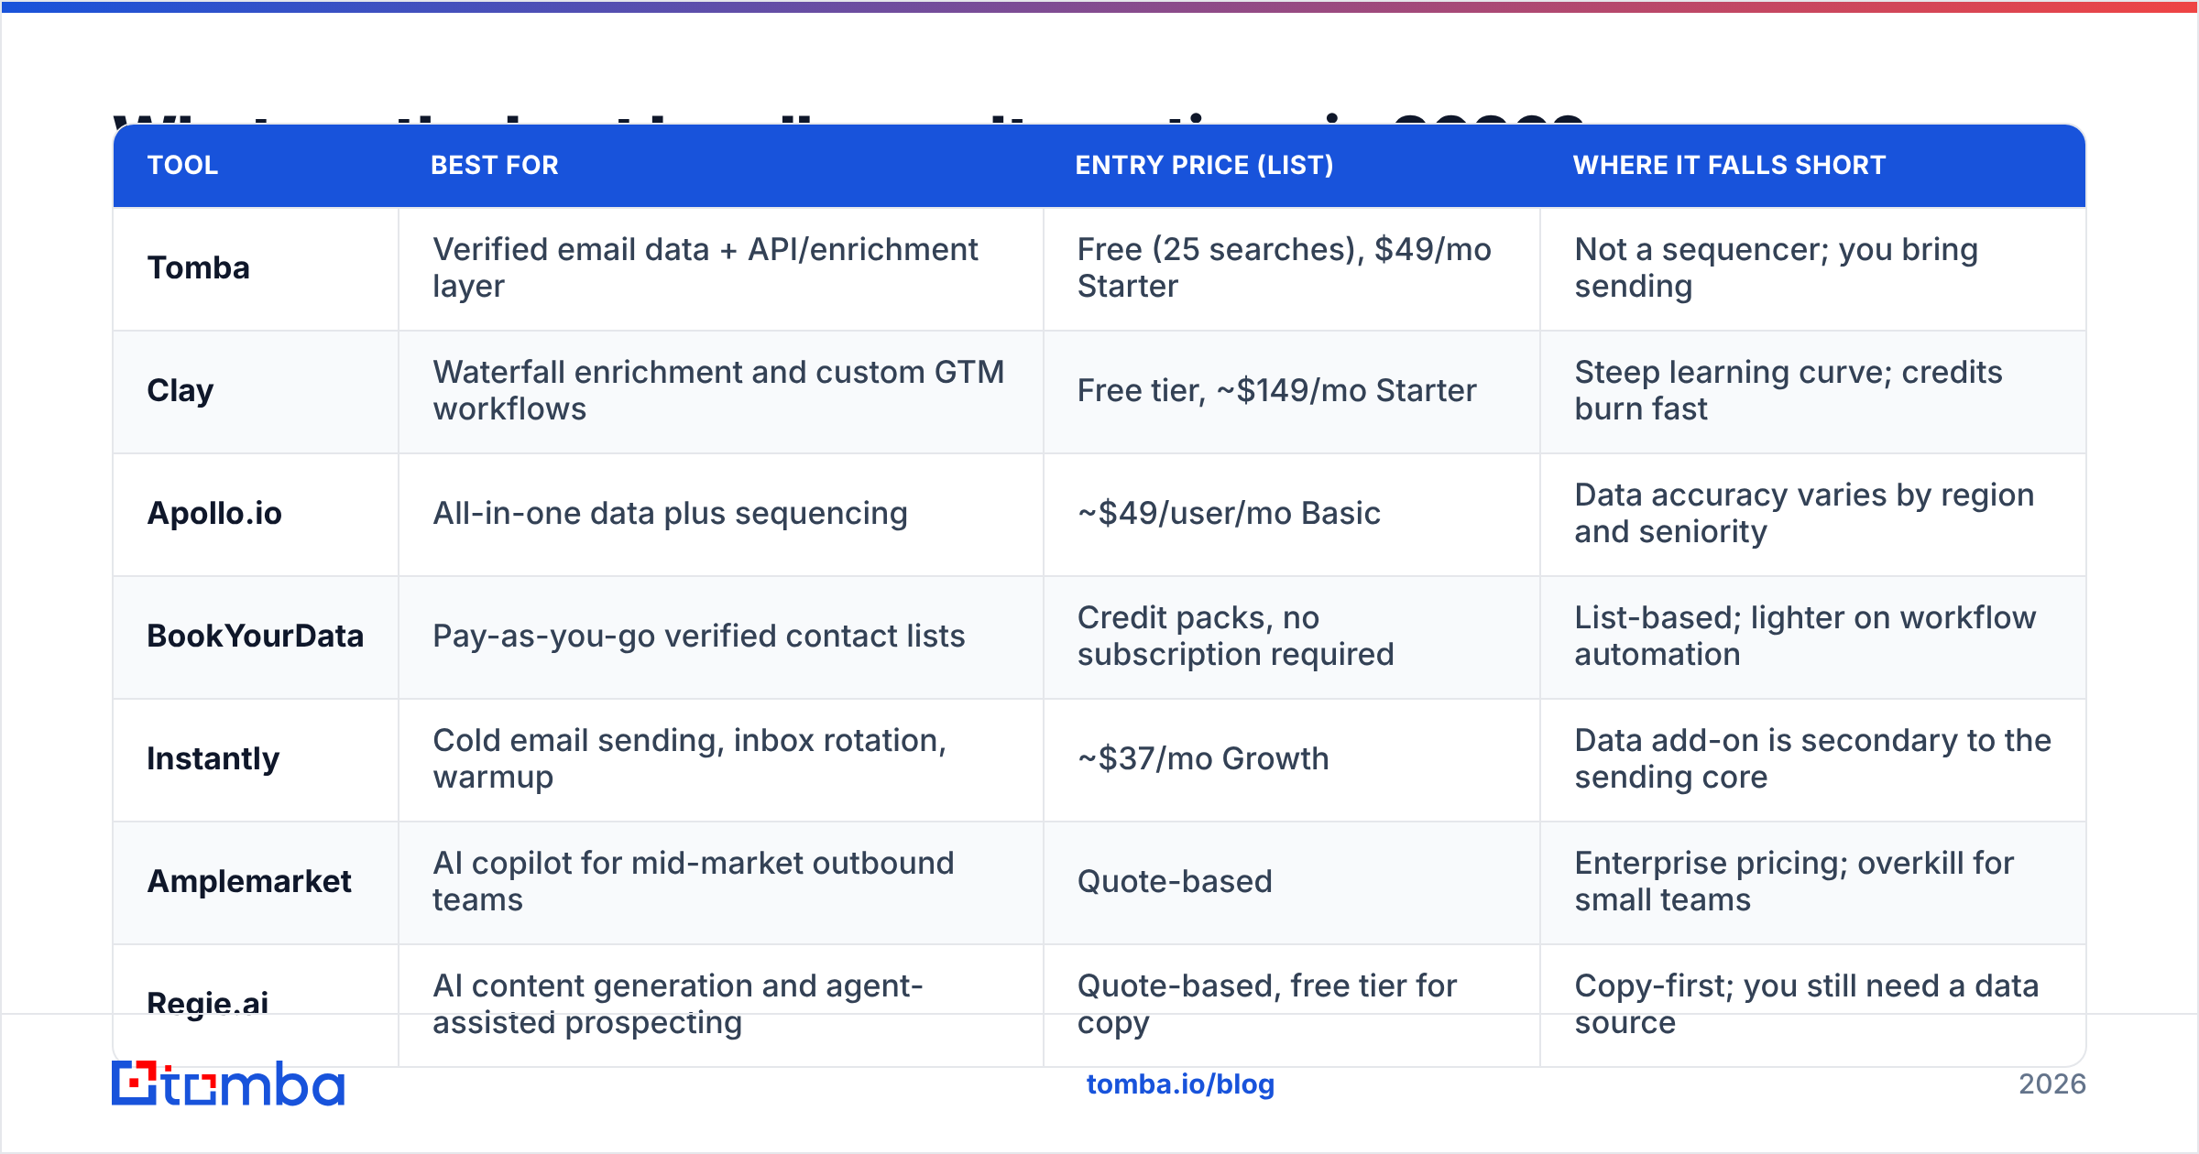
Task: Open the tomba.io/blog link
Action: [x=1180, y=1084]
